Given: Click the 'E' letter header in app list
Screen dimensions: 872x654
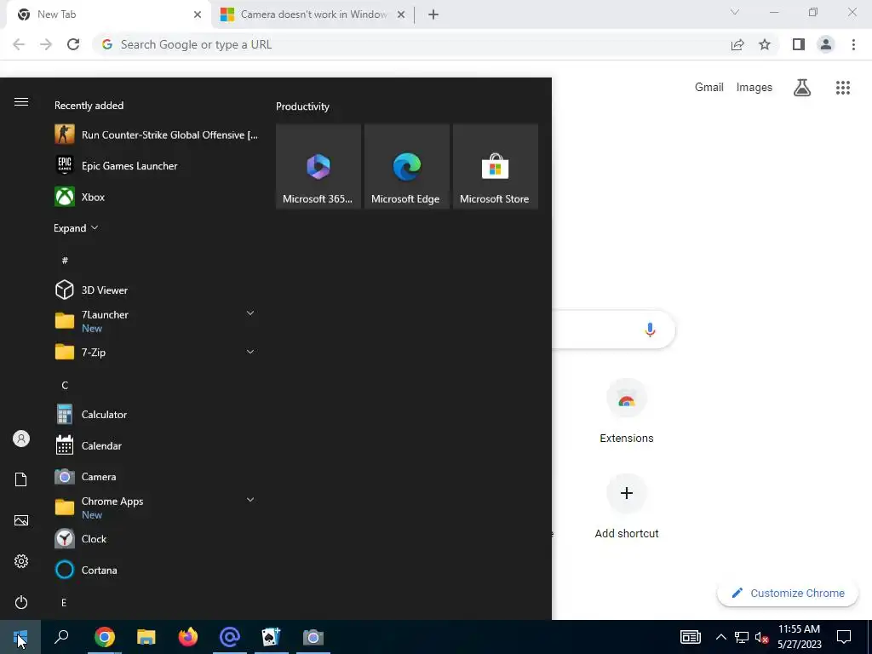Looking at the screenshot, I should pyautogui.click(x=64, y=602).
